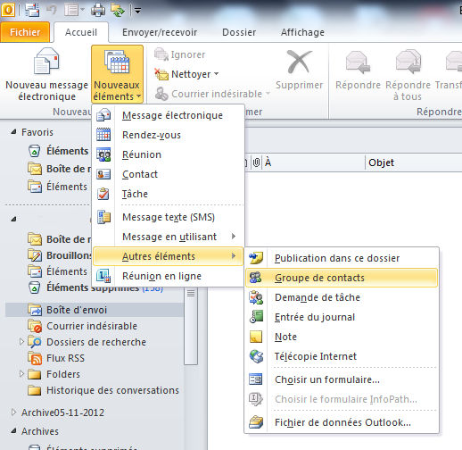This screenshot has width=462, height=450.
Task: Select Groupe de contacts in the submenu
Action: (x=342, y=278)
